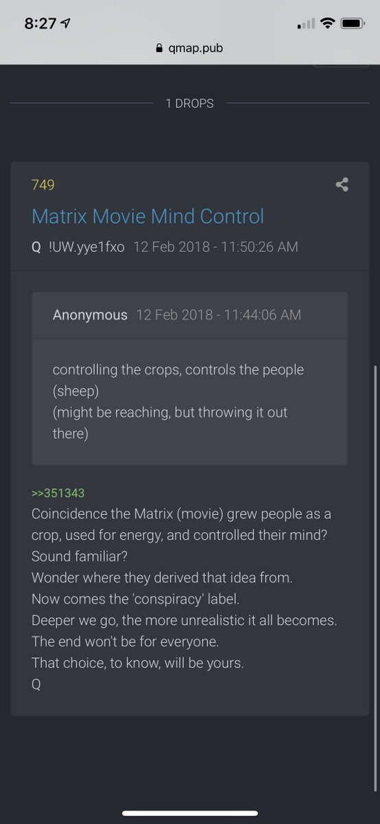
Task: Tap the quoted text about controlling the crops
Action: tap(178, 402)
